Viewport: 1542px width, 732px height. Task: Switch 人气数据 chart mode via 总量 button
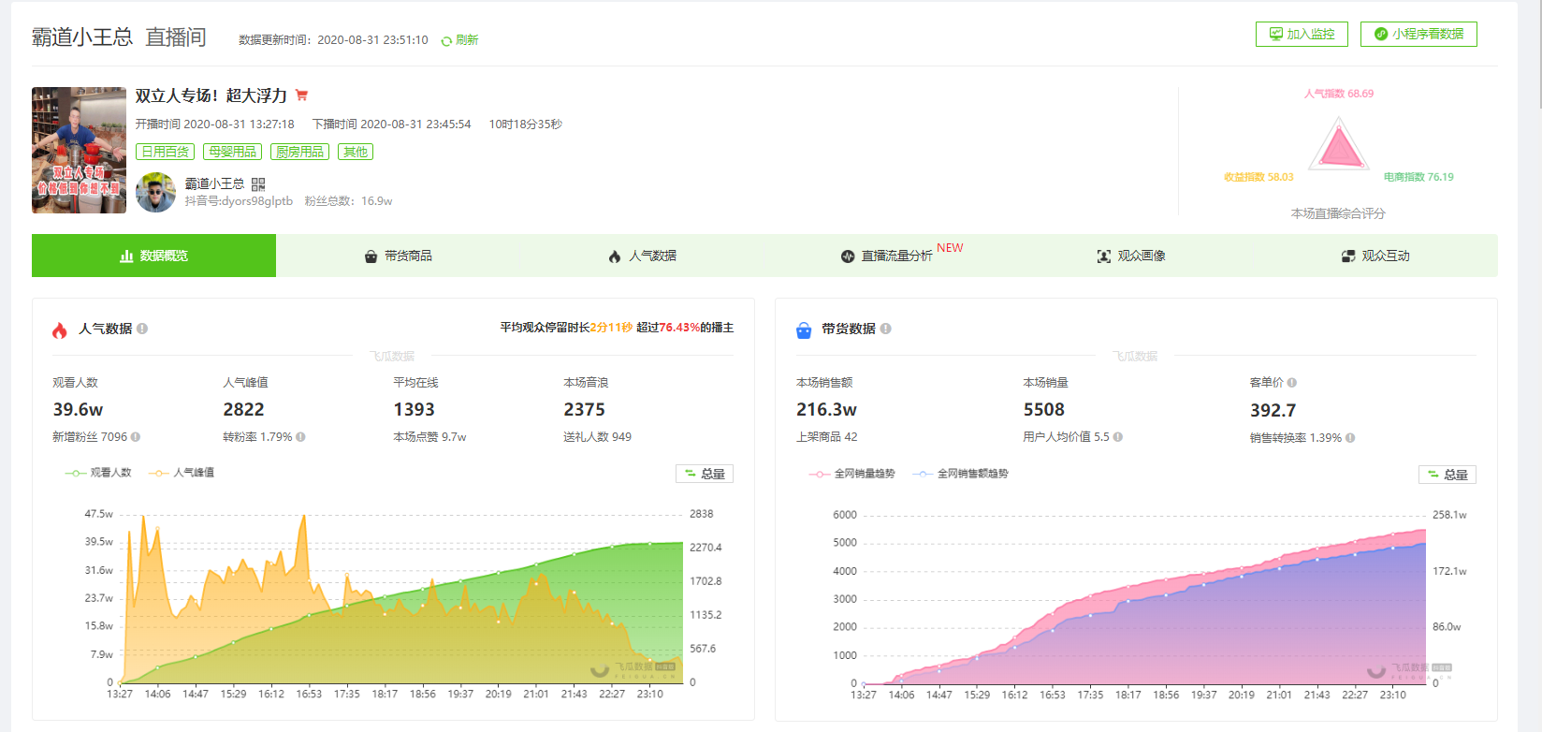(705, 474)
